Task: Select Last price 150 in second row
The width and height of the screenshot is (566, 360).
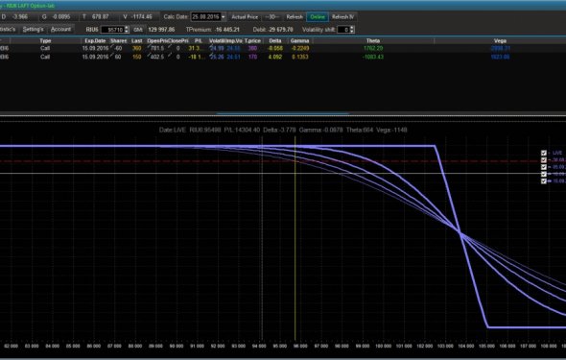Action: click(137, 57)
